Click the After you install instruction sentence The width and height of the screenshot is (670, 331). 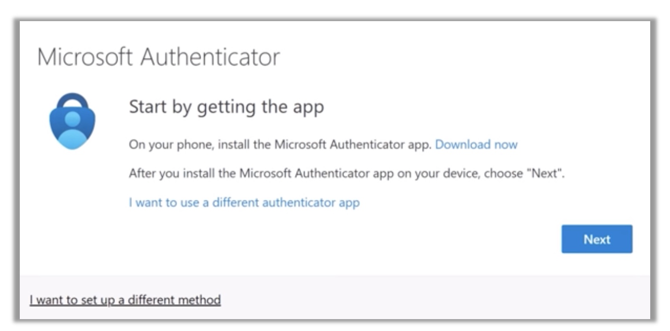coord(346,173)
